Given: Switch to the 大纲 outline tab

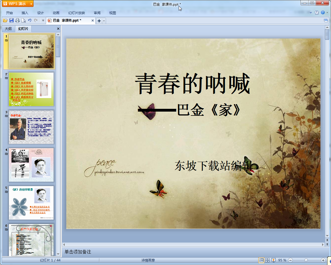Looking at the screenshot, I should (x=8, y=29).
